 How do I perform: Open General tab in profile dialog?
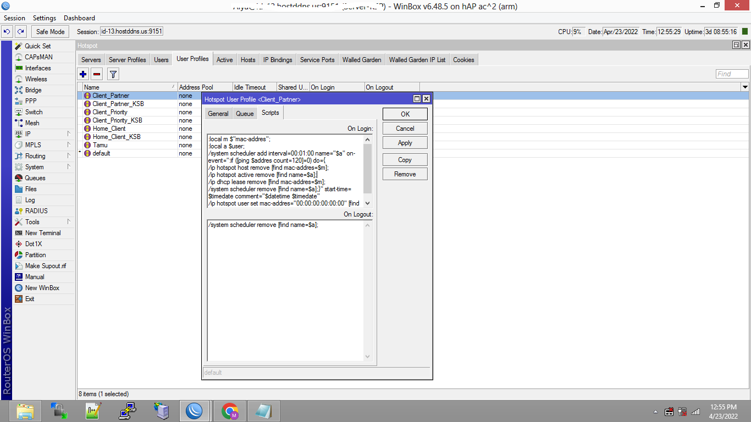tap(218, 114)
